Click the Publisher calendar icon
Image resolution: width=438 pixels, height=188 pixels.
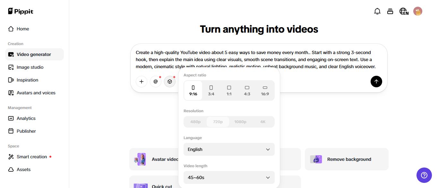pyautogui.click(x=11, y=131)
